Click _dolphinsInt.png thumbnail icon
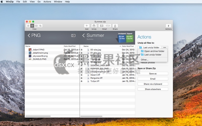 30,53
